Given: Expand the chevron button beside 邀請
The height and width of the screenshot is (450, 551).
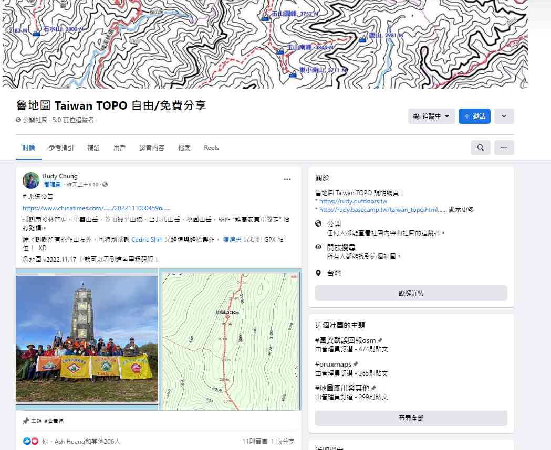Looking at the screenshot, I should point(504,116).
